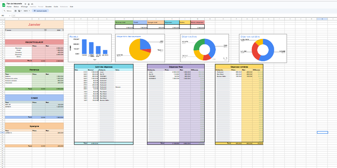
Task: Open the Données menu
Action: (49, 7)
